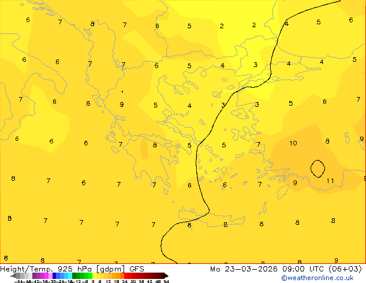This screenshot has width=366, height=283.
Task: Click the temperature value '10' on the map
Action: [x=293, y=143]
